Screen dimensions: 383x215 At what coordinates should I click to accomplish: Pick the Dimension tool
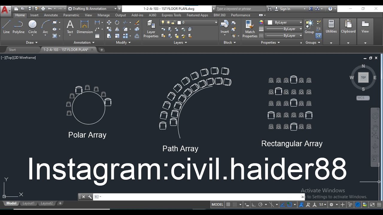[x=85, y=27]
